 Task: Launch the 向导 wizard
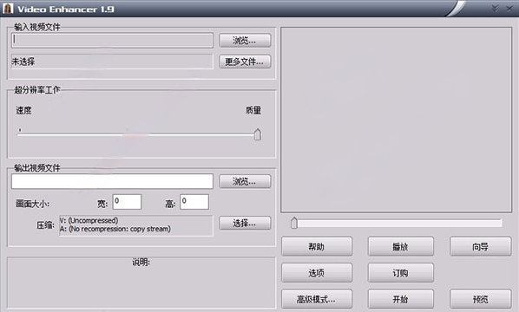coord(480,246)
